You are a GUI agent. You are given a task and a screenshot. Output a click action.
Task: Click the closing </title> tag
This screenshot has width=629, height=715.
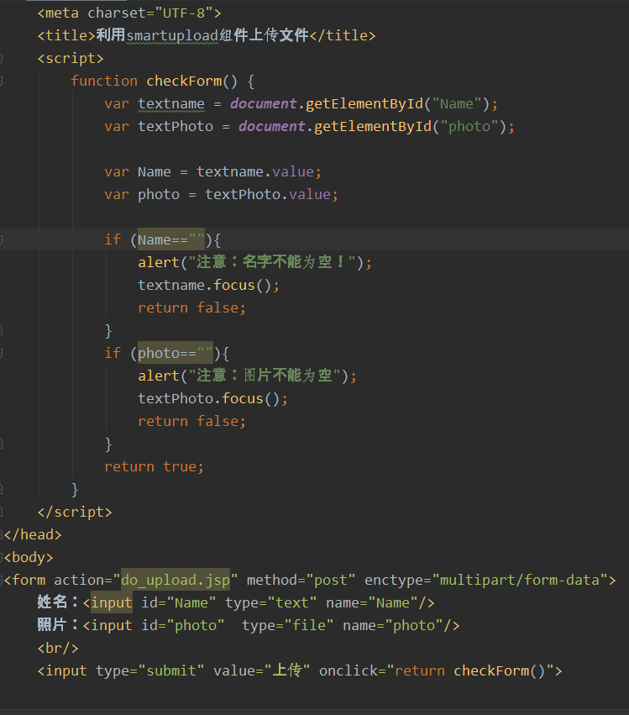[x=343, y=35]
